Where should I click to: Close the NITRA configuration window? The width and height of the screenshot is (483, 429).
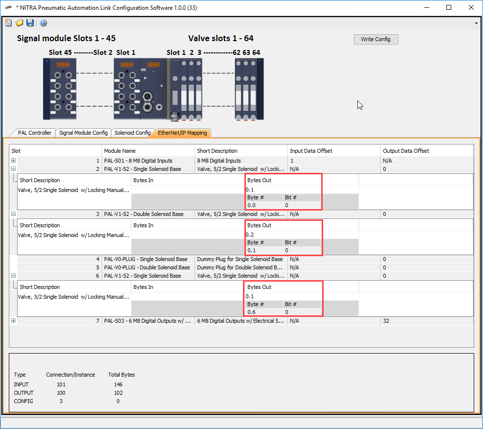pyautogui.click(x=471, y=7)
